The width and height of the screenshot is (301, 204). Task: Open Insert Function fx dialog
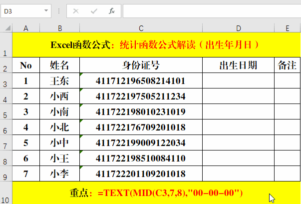point(111,11)
